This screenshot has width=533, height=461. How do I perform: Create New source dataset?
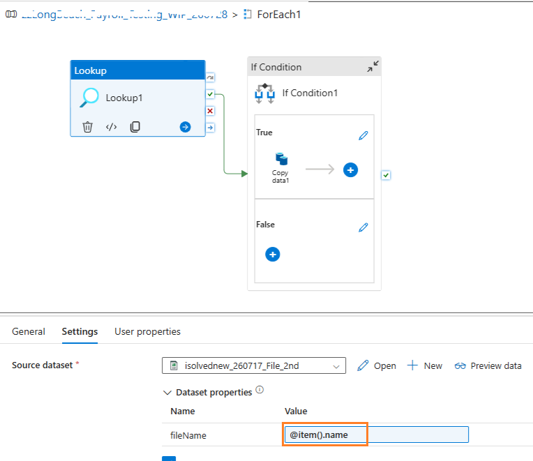(425, 365)
